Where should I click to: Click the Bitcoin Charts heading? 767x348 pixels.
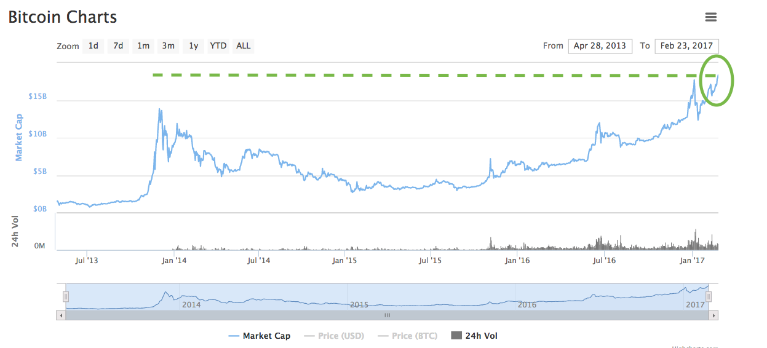click(62, 17)
